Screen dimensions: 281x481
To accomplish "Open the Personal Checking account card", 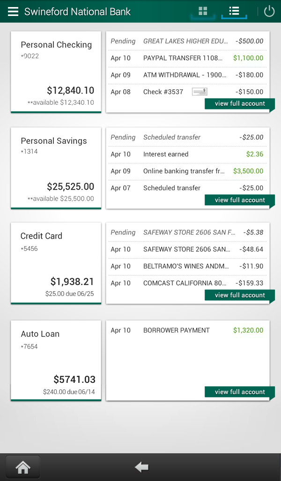I will tap(55, 72).
